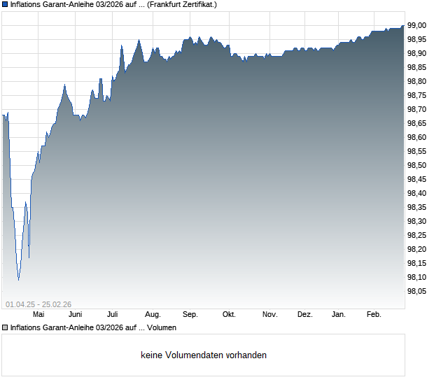
Task: Click the blue legend square beside the chart title
Action: point(5,4)
